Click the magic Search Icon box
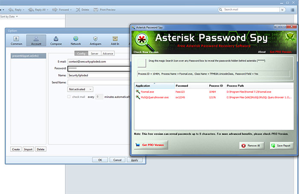This screenshot has width=299, height=194. click(142, 63)
